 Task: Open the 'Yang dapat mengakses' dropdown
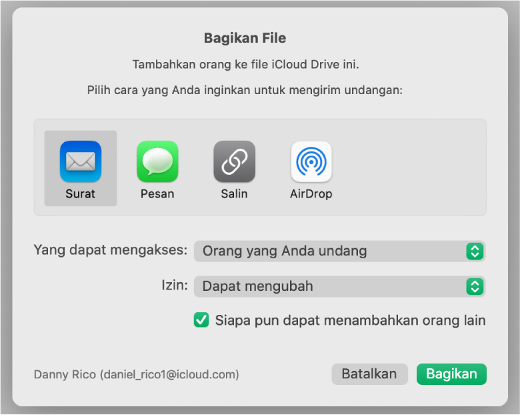(339, 251)
